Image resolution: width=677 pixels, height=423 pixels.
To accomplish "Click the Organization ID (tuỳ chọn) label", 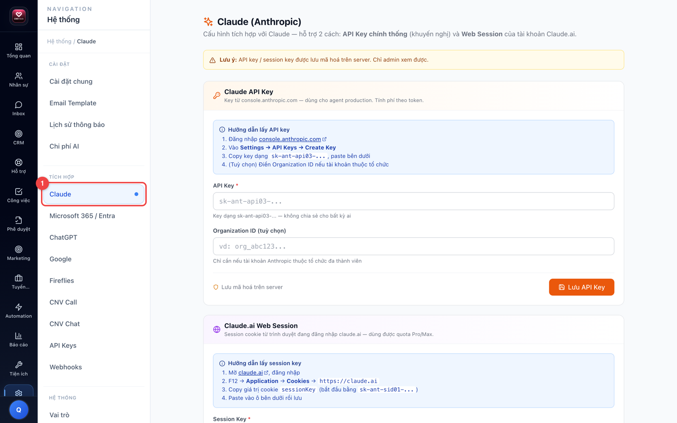I will coord(250,231).
